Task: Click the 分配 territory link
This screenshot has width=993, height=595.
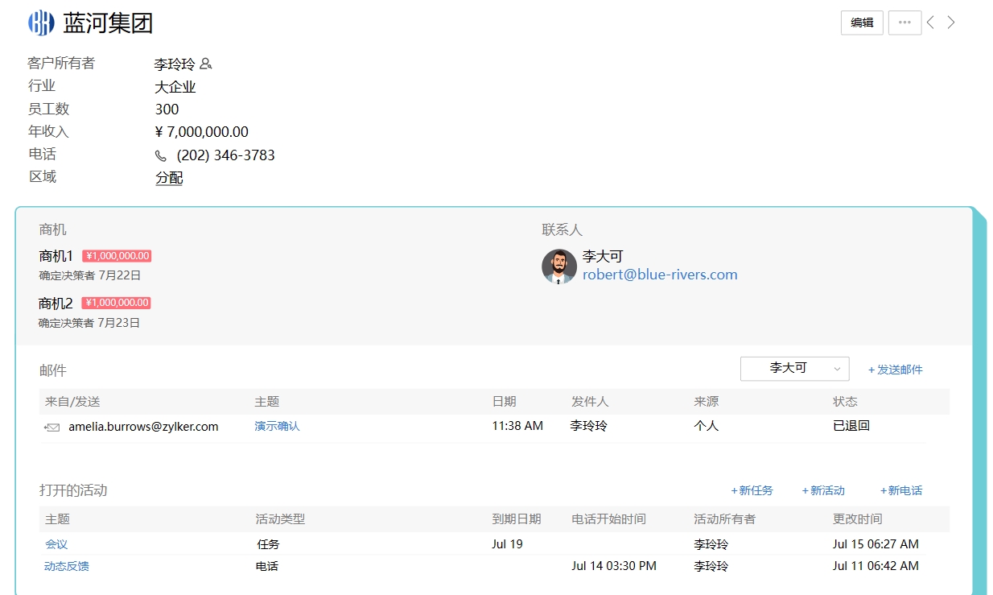Action: [169, 178]
